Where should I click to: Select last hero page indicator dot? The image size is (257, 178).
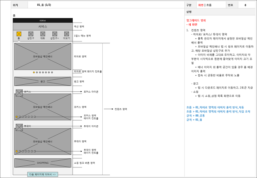tap(52, 72)
